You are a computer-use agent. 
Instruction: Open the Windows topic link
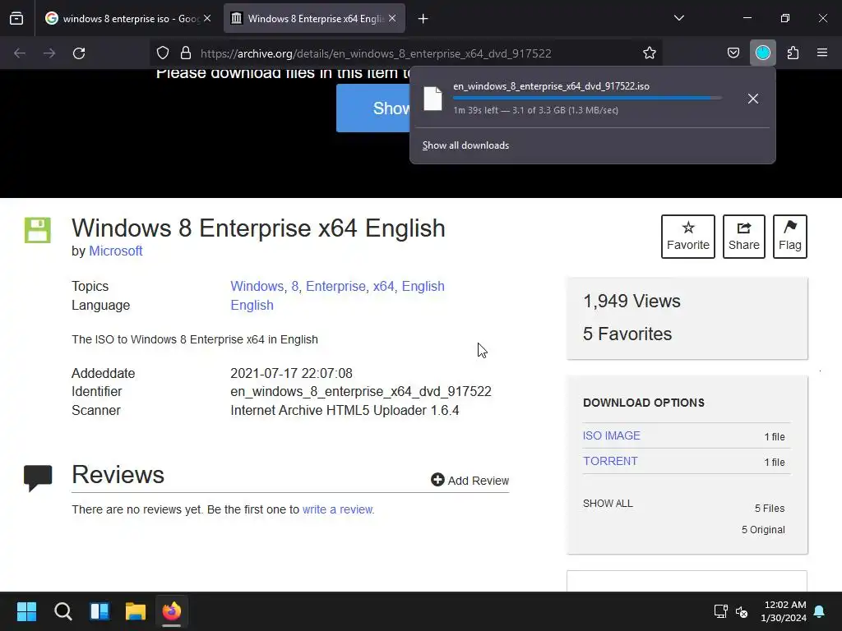click(x=257, y=287)
